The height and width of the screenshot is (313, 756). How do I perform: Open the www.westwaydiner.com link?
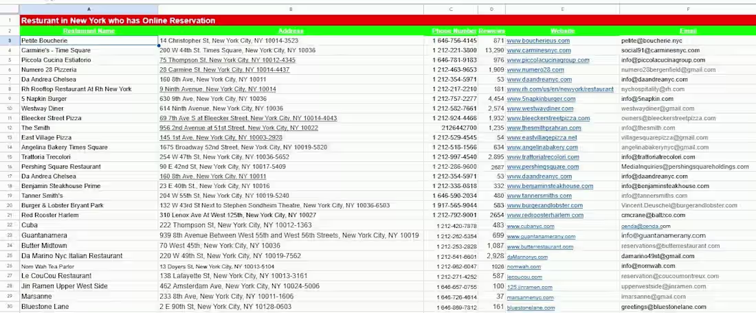click(x=540, y=108)
